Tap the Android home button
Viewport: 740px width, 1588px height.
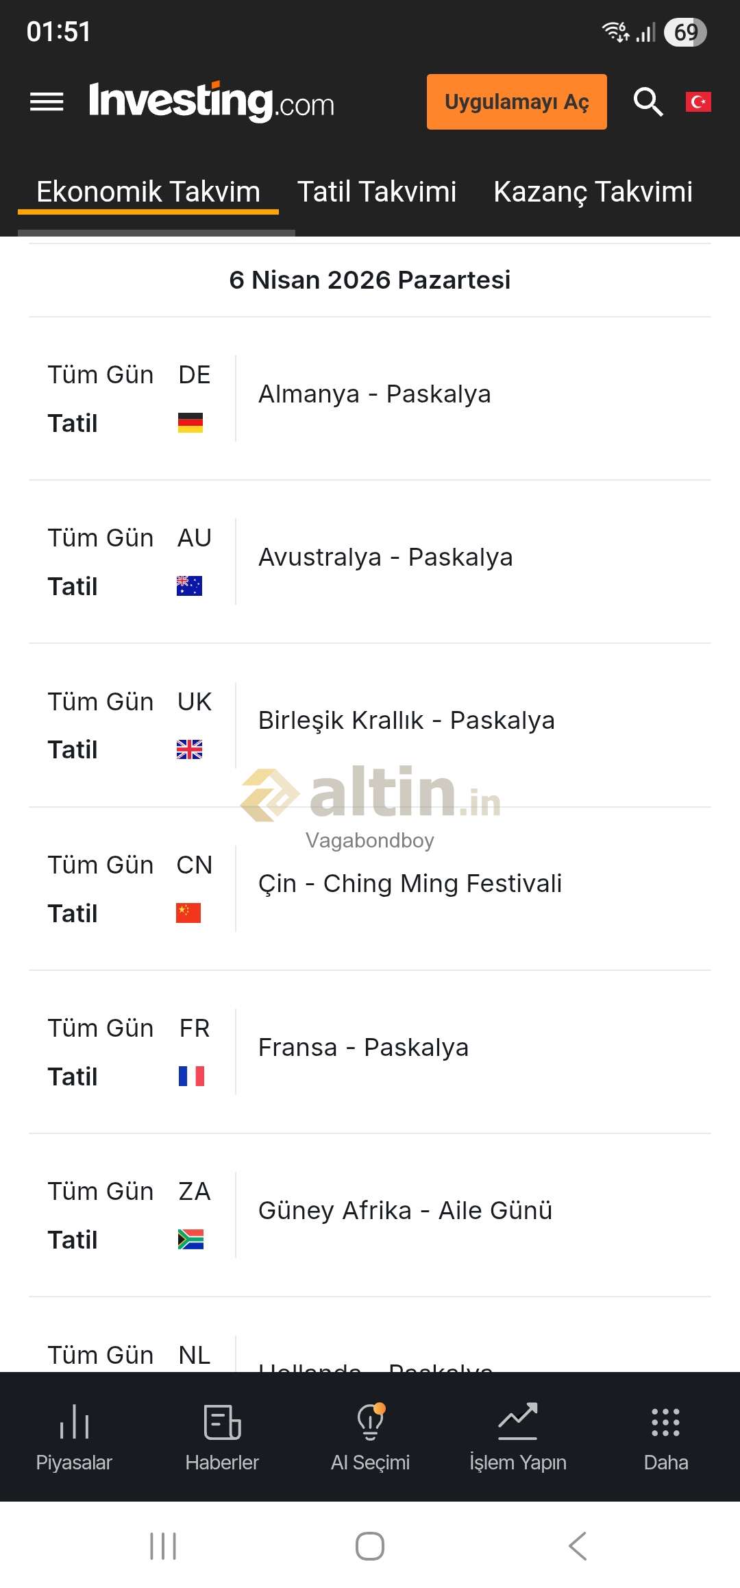pos(370,1546)
